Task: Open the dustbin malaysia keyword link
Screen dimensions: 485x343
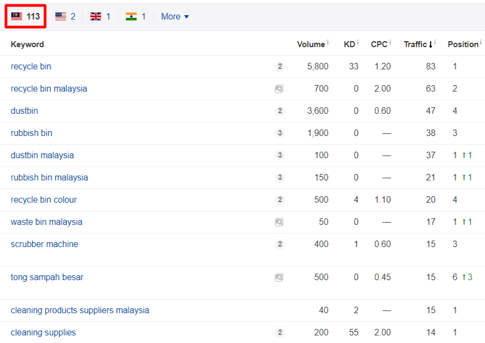Action: (42, 155)
